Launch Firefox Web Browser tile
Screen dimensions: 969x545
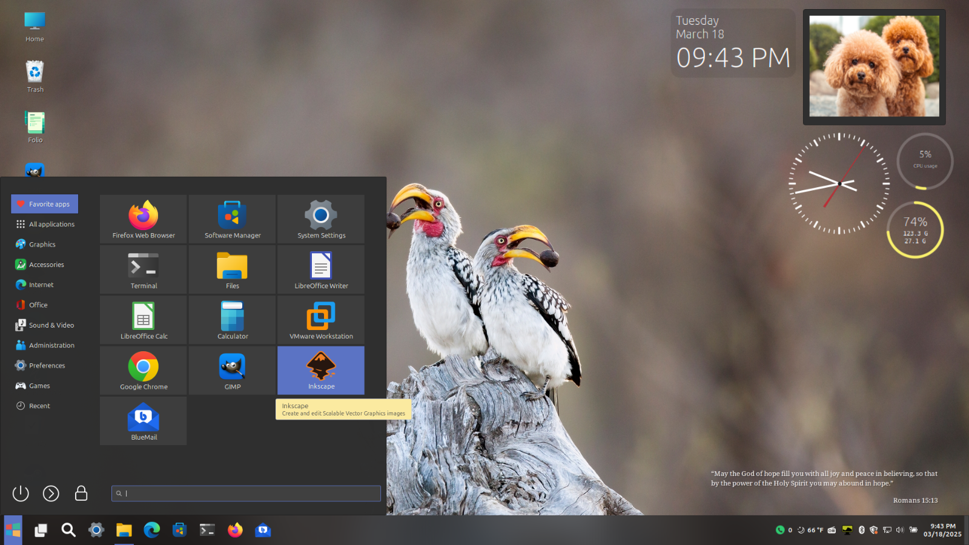144,219
